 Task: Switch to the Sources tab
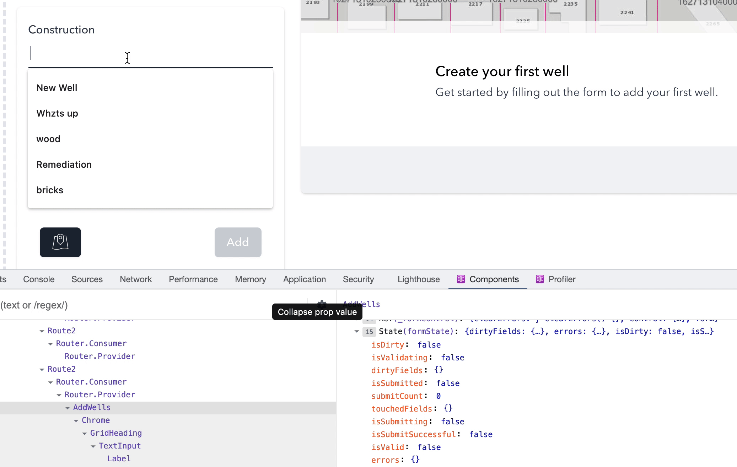[87, 279]
